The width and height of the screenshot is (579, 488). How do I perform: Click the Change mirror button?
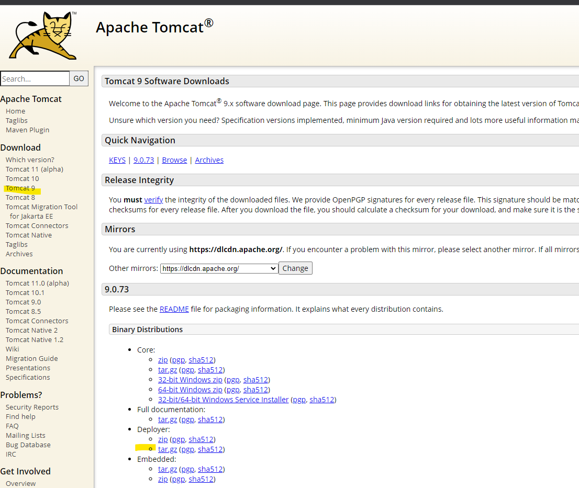pyautogui.click(x=295, y=268)
